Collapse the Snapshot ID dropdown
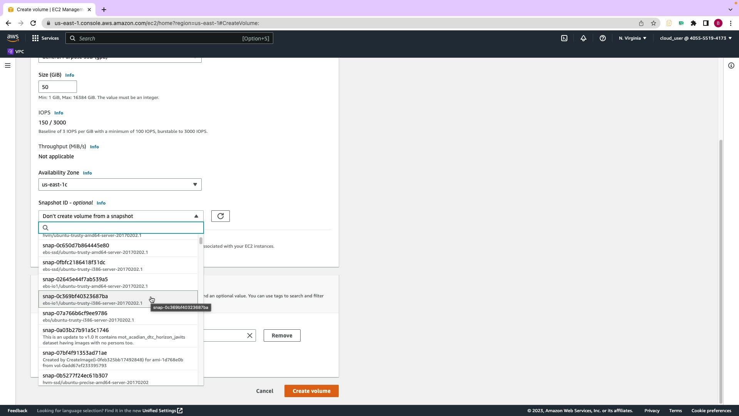This screenshot has height=416, width=739. pyautogui.click(x=120, y=216)
